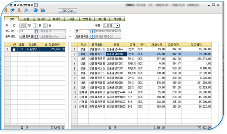This screenshot has height=134, width=227.
Task: Switch to the 제품 tab
Action: [x=72, y=19]
